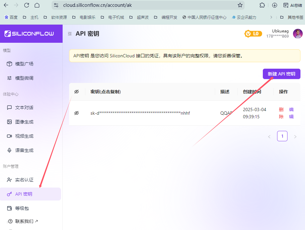Bookmark this page with the star icon

click(240, 5)
